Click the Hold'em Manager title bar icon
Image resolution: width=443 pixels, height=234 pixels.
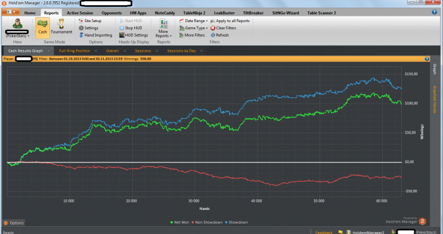4,3
